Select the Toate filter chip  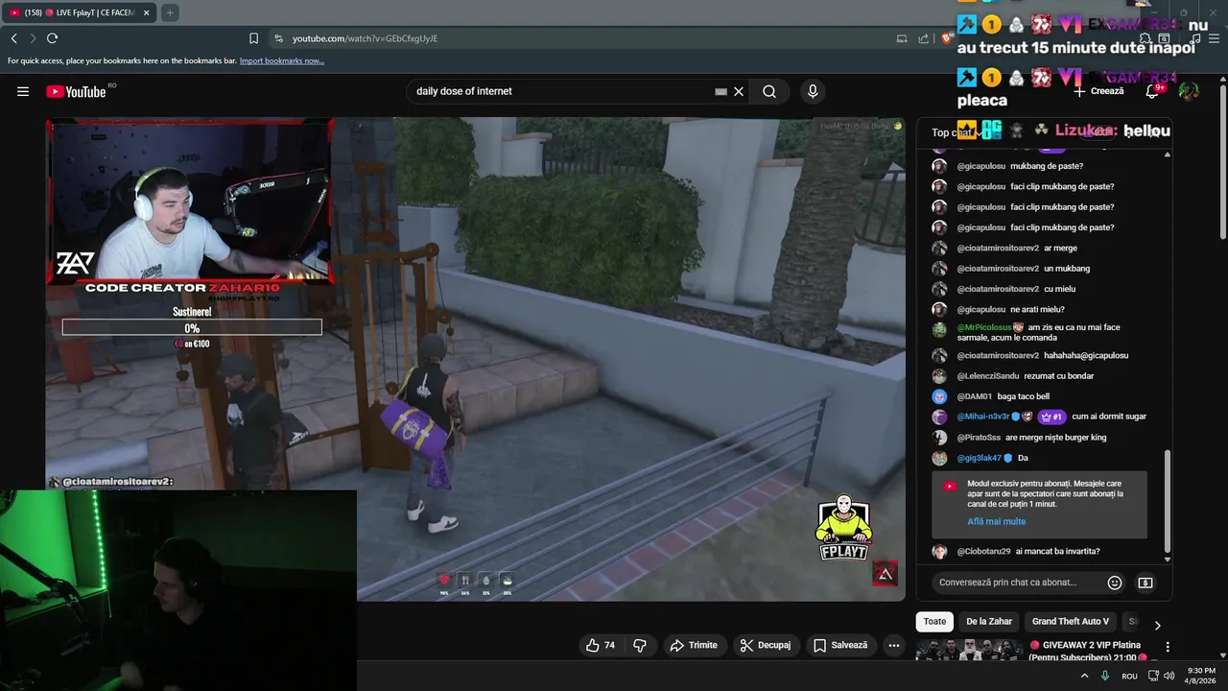[934, 622]
